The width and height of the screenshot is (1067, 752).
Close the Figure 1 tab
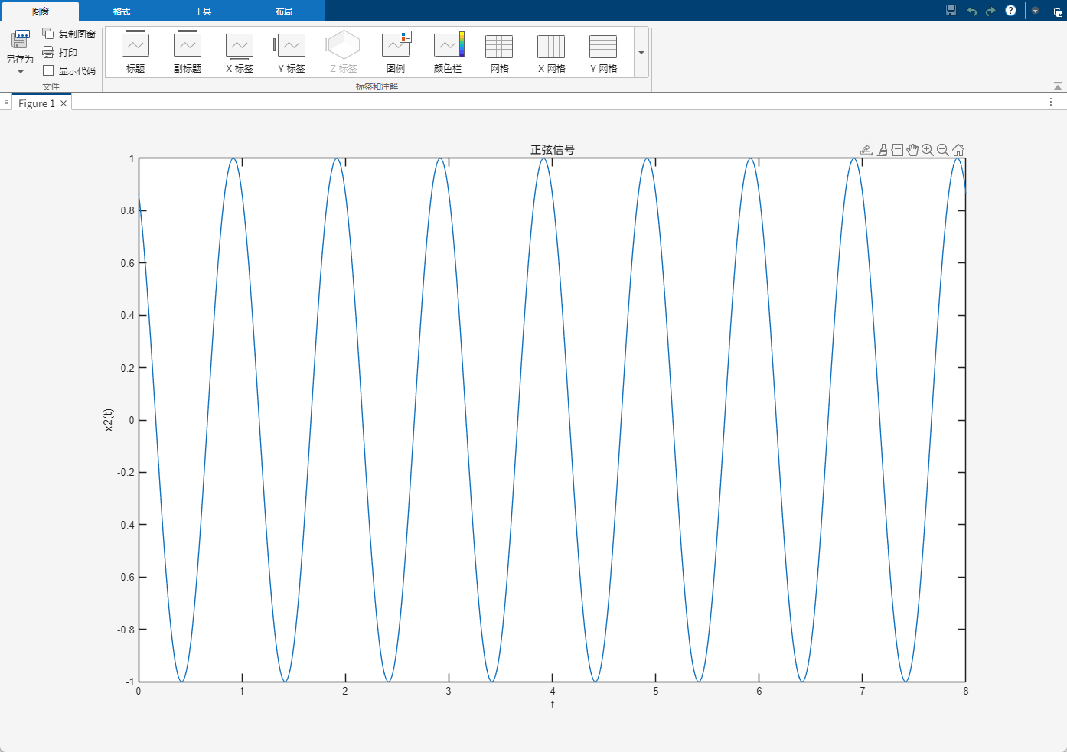click(x=64, y=103)
